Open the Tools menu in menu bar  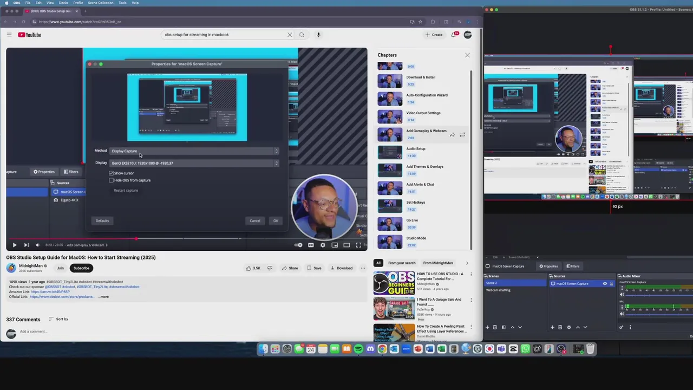coord(122,3)
